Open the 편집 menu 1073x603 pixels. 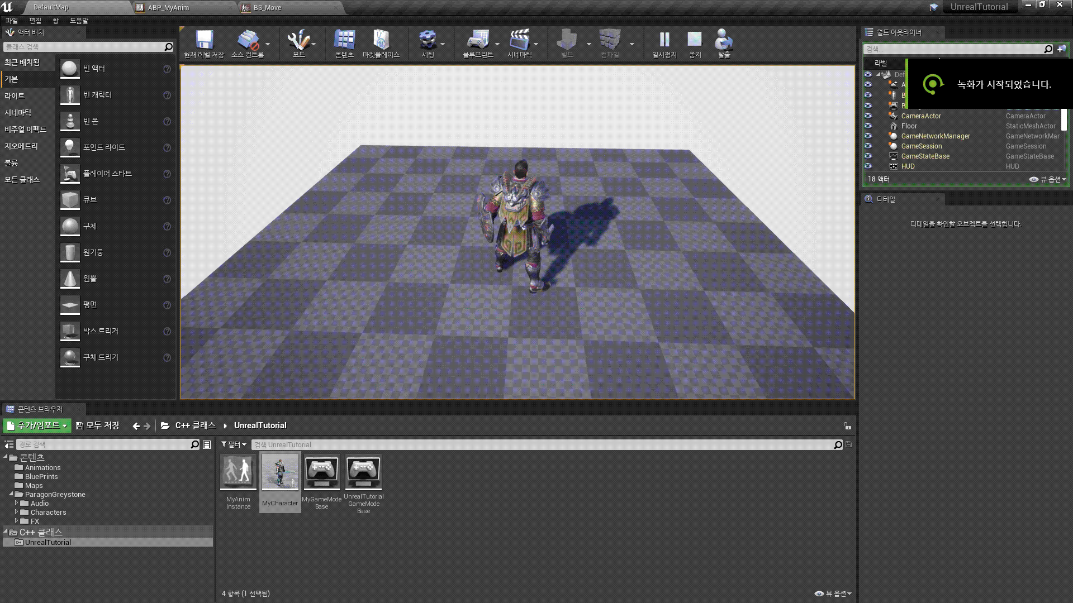tap(35, 21)
